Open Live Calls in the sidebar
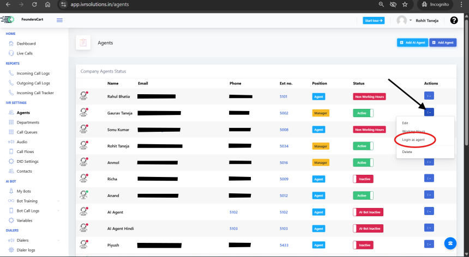Viewport: 469px width, 257px height. [x=25, y=53]
